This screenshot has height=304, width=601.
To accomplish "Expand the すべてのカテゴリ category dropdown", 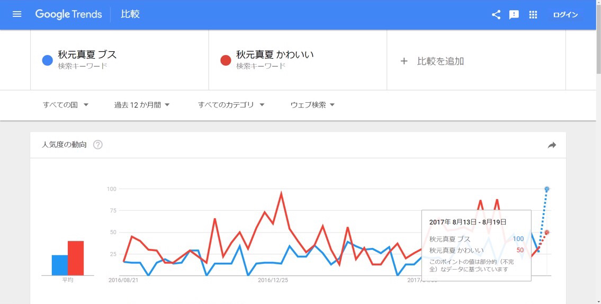I will (231, 105).
